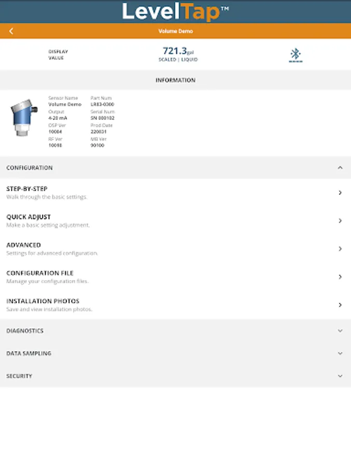Click the serial number SN 000102

tap(103, 118)
